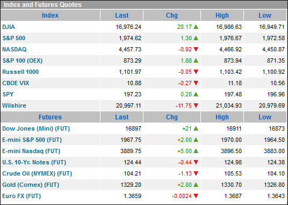Click the Chg header in Index section

(172, 16)
